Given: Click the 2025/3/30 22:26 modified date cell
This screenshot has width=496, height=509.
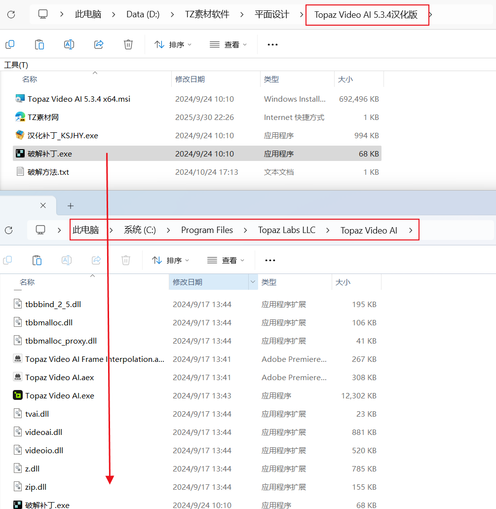Looking at the screenshot, I should pyautogui.click(x=204, y=117).
